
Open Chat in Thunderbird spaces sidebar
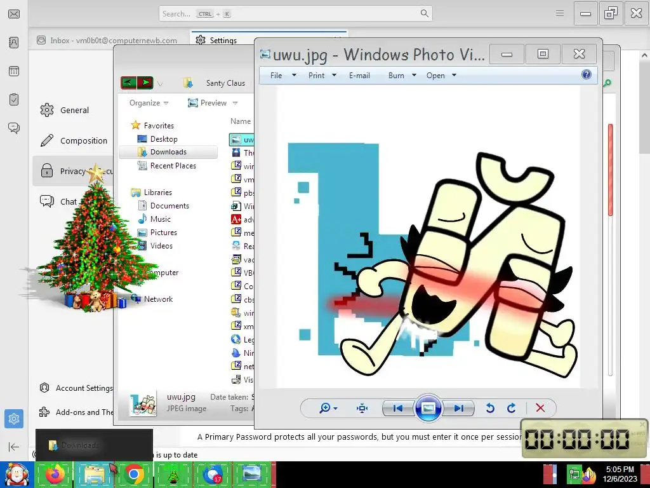coord(14,128)
